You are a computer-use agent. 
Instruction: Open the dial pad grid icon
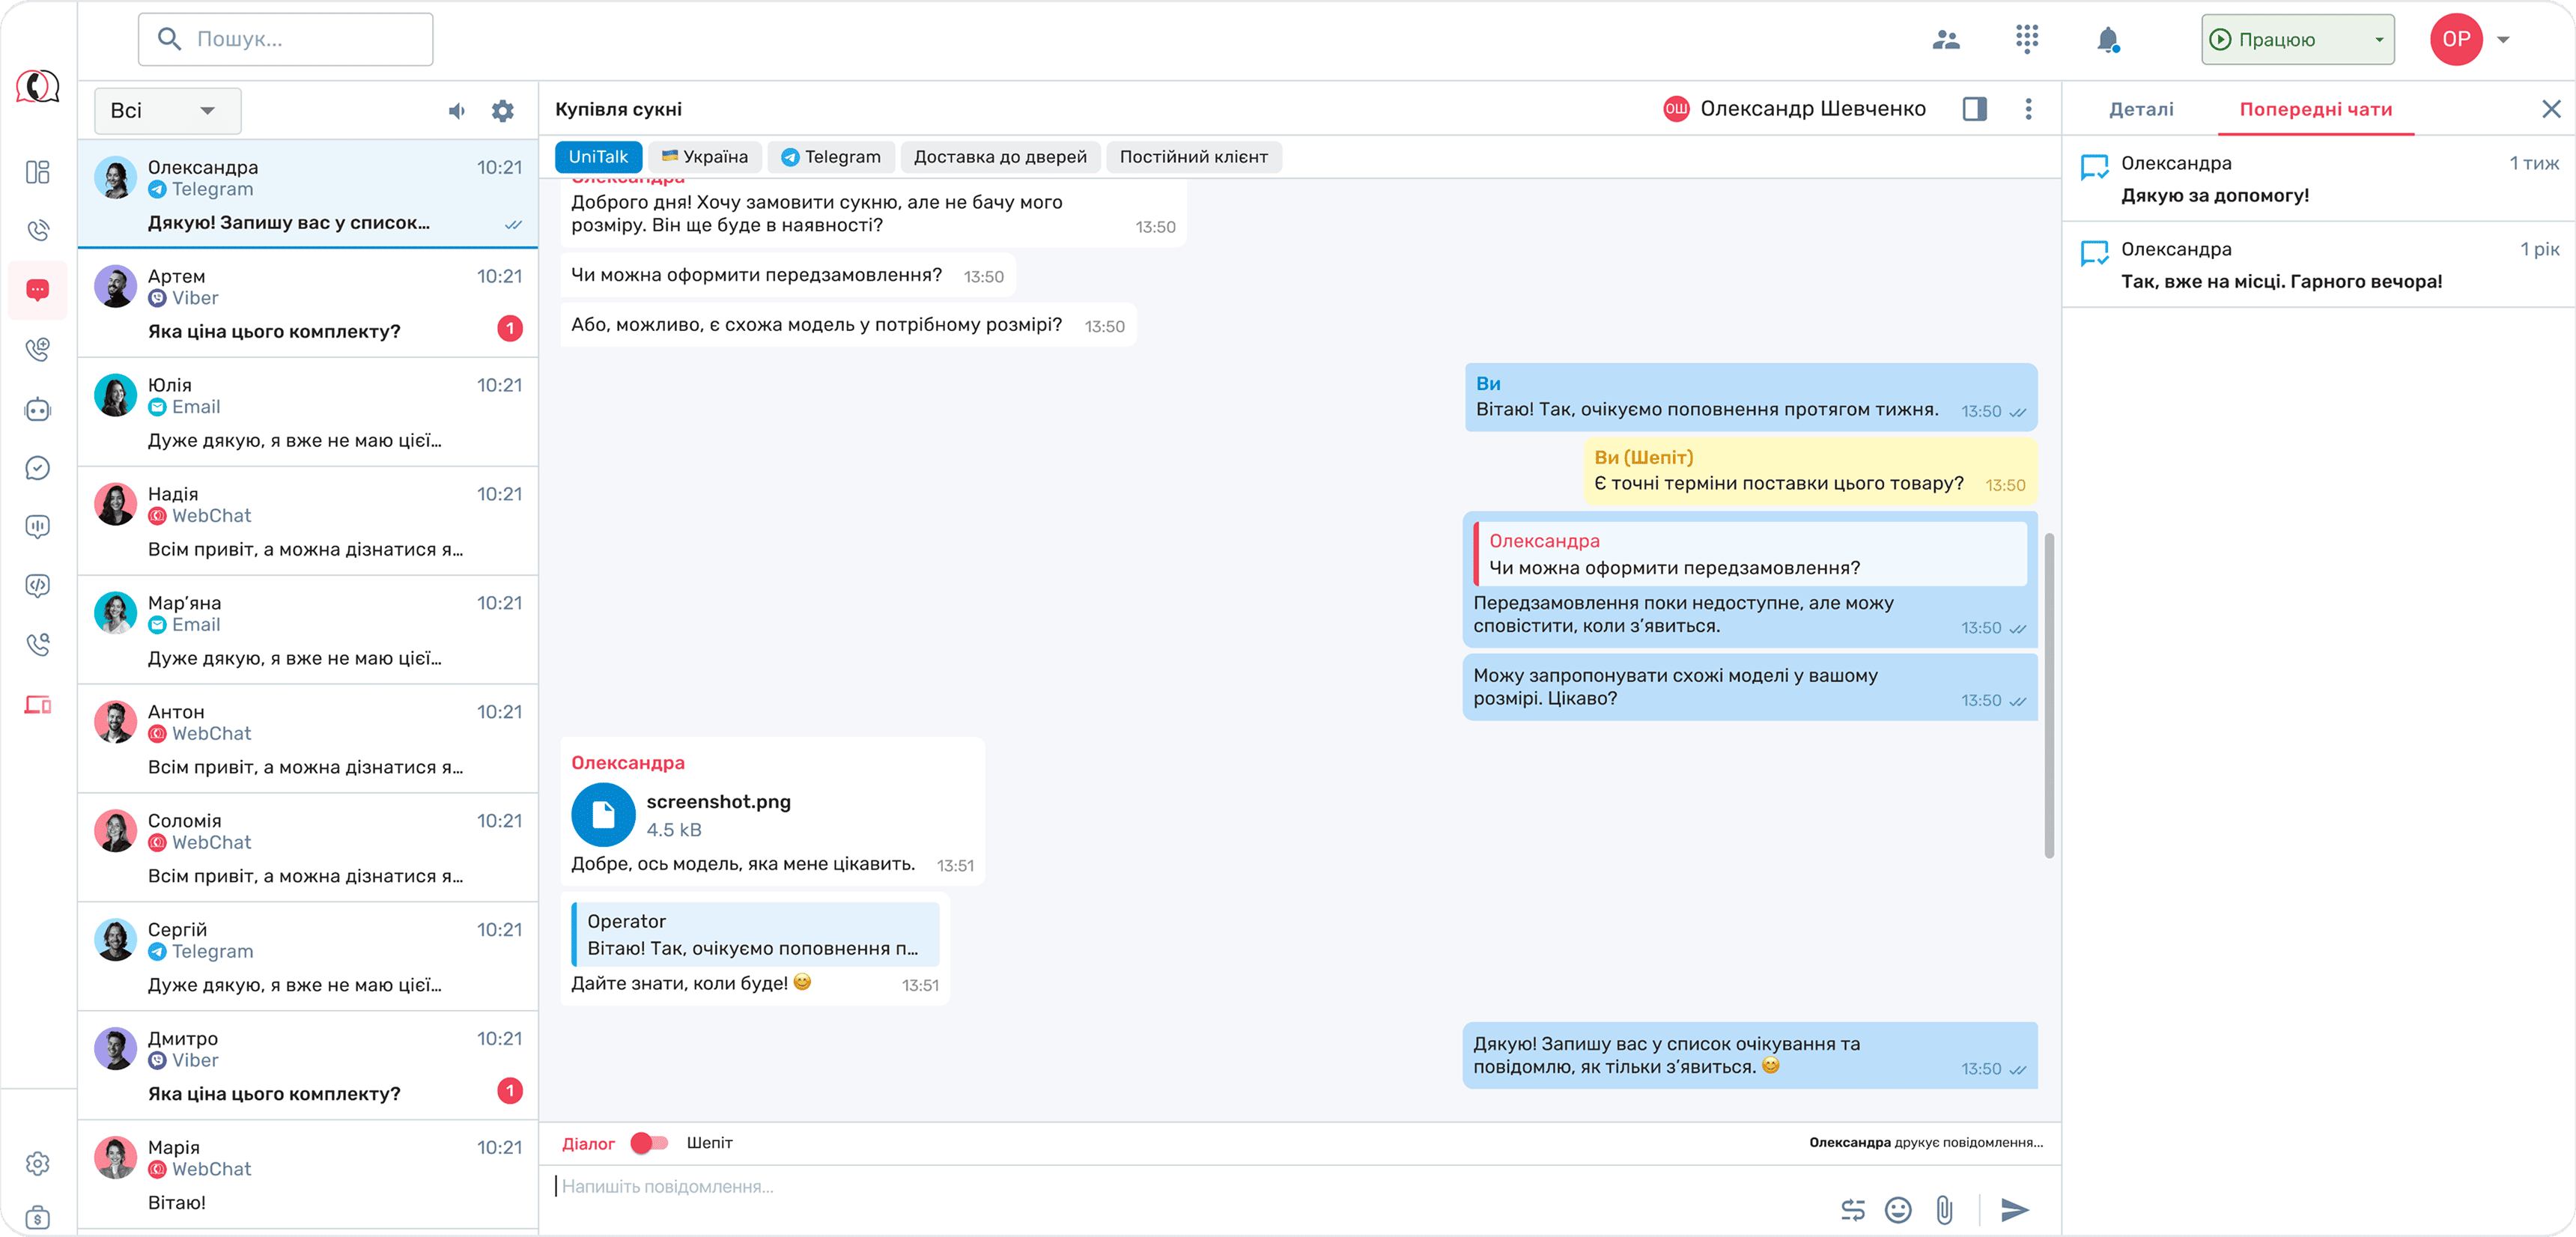pos(2026,39)
